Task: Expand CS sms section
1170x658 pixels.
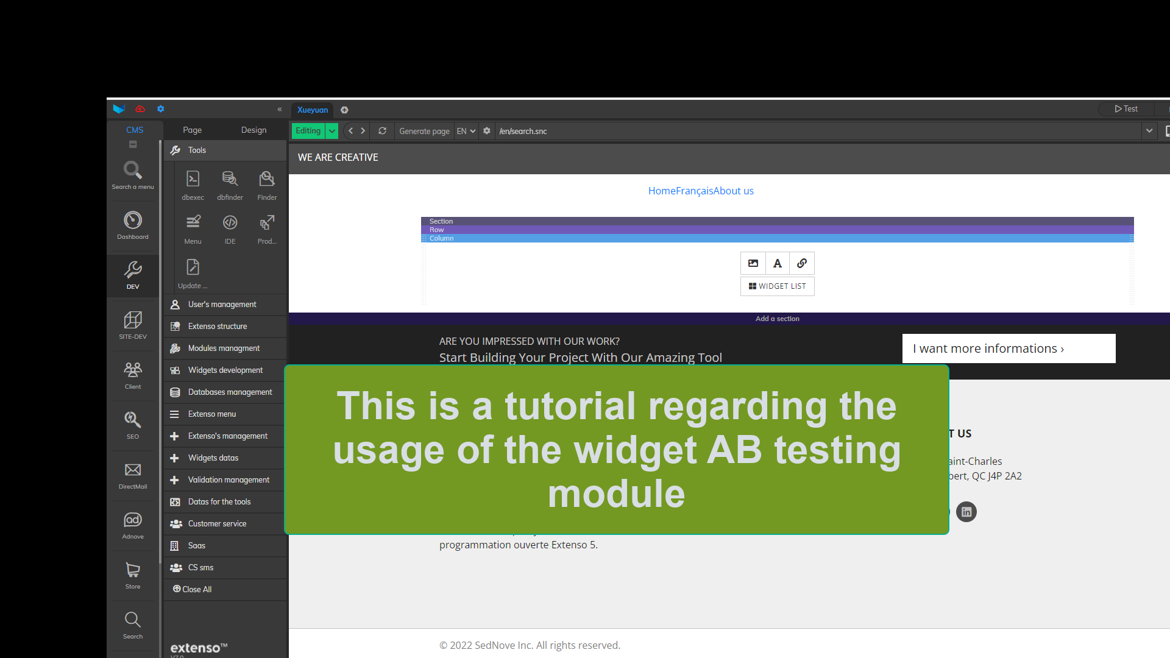Action: (x=225, y=568)
